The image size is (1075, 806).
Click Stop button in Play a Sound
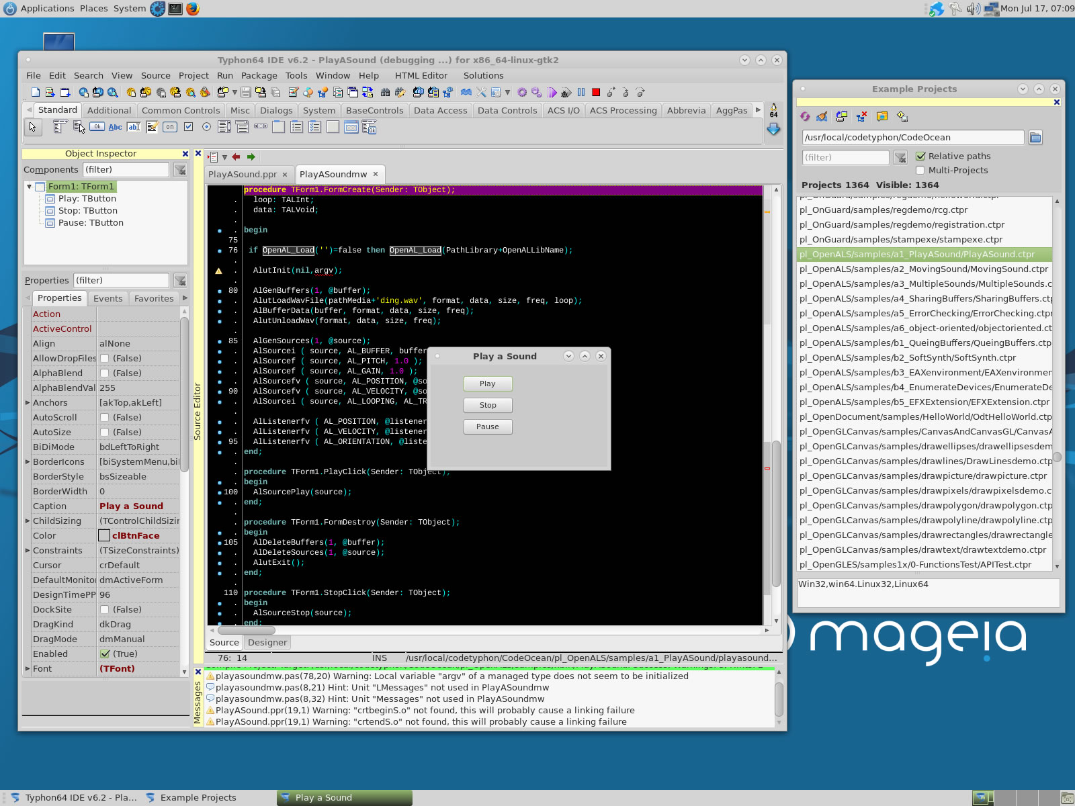click(488, 405)
